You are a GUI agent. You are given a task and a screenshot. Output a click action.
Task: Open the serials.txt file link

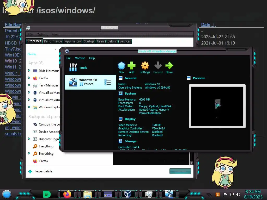point(13,134)
